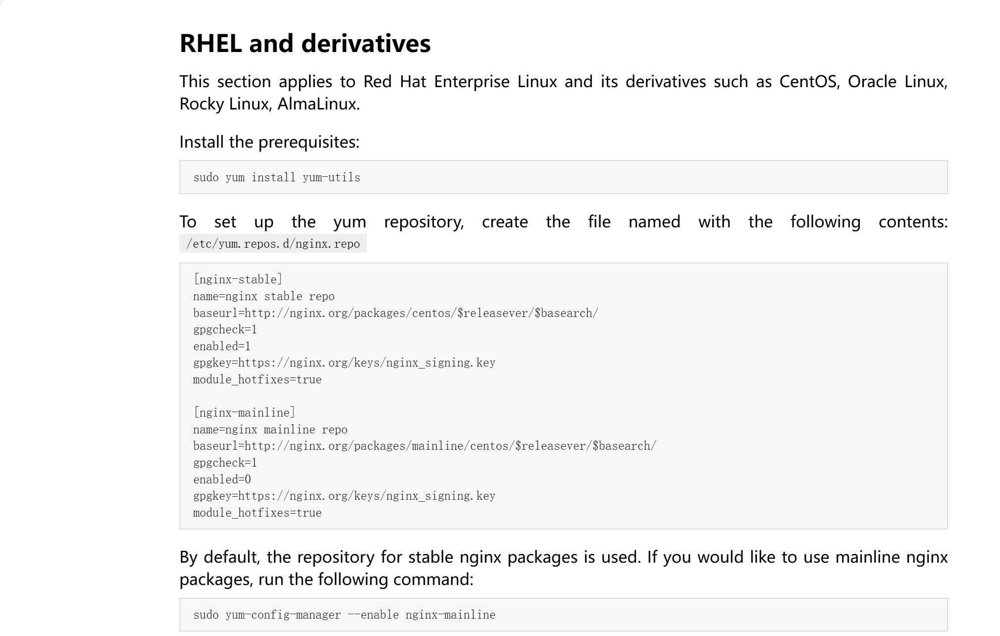Click the [nginx-mainline] section header line
The height and width of the screenshot is (636, 1000).
(244, 413)
